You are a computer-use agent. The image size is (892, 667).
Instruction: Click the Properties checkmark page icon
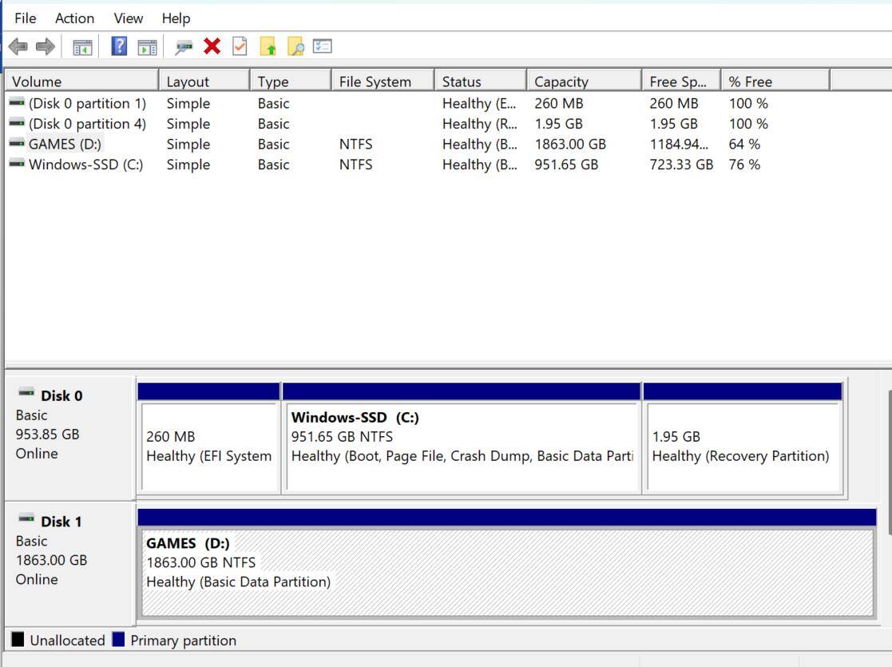tap(240, 46)
